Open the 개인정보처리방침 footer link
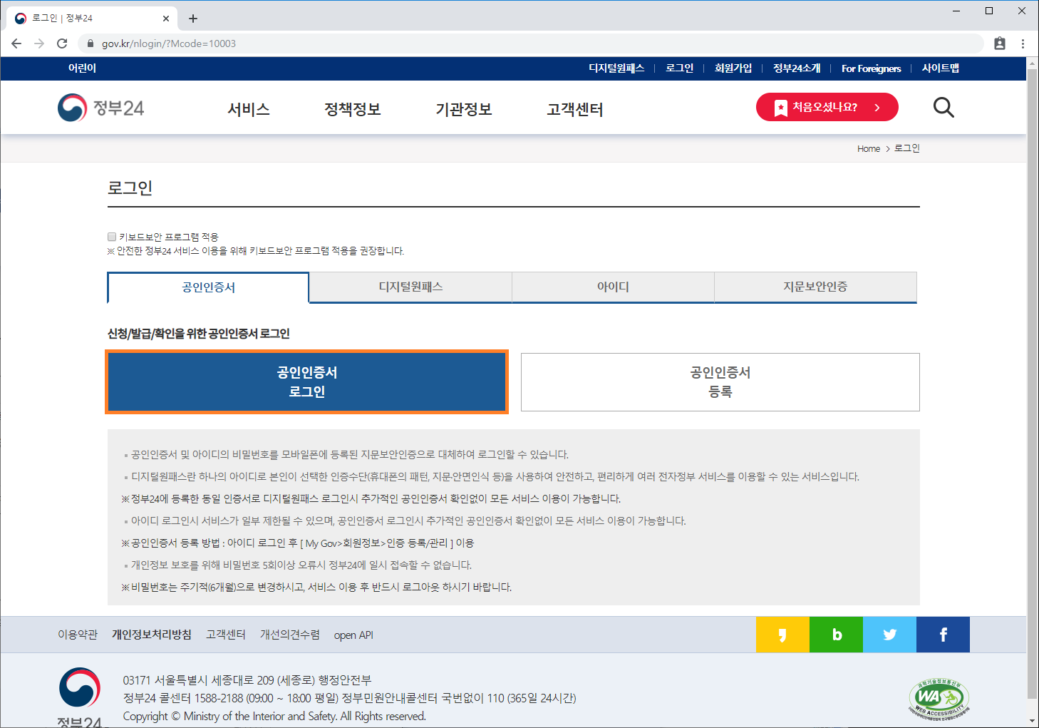This screenshot has height=728, width=1039. [152, 635]
